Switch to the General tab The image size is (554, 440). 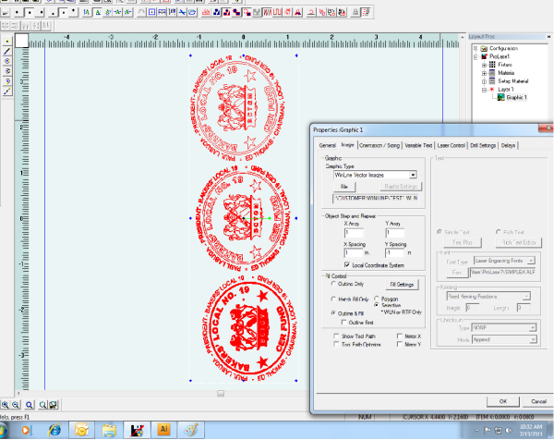click(x=327, y=145)
